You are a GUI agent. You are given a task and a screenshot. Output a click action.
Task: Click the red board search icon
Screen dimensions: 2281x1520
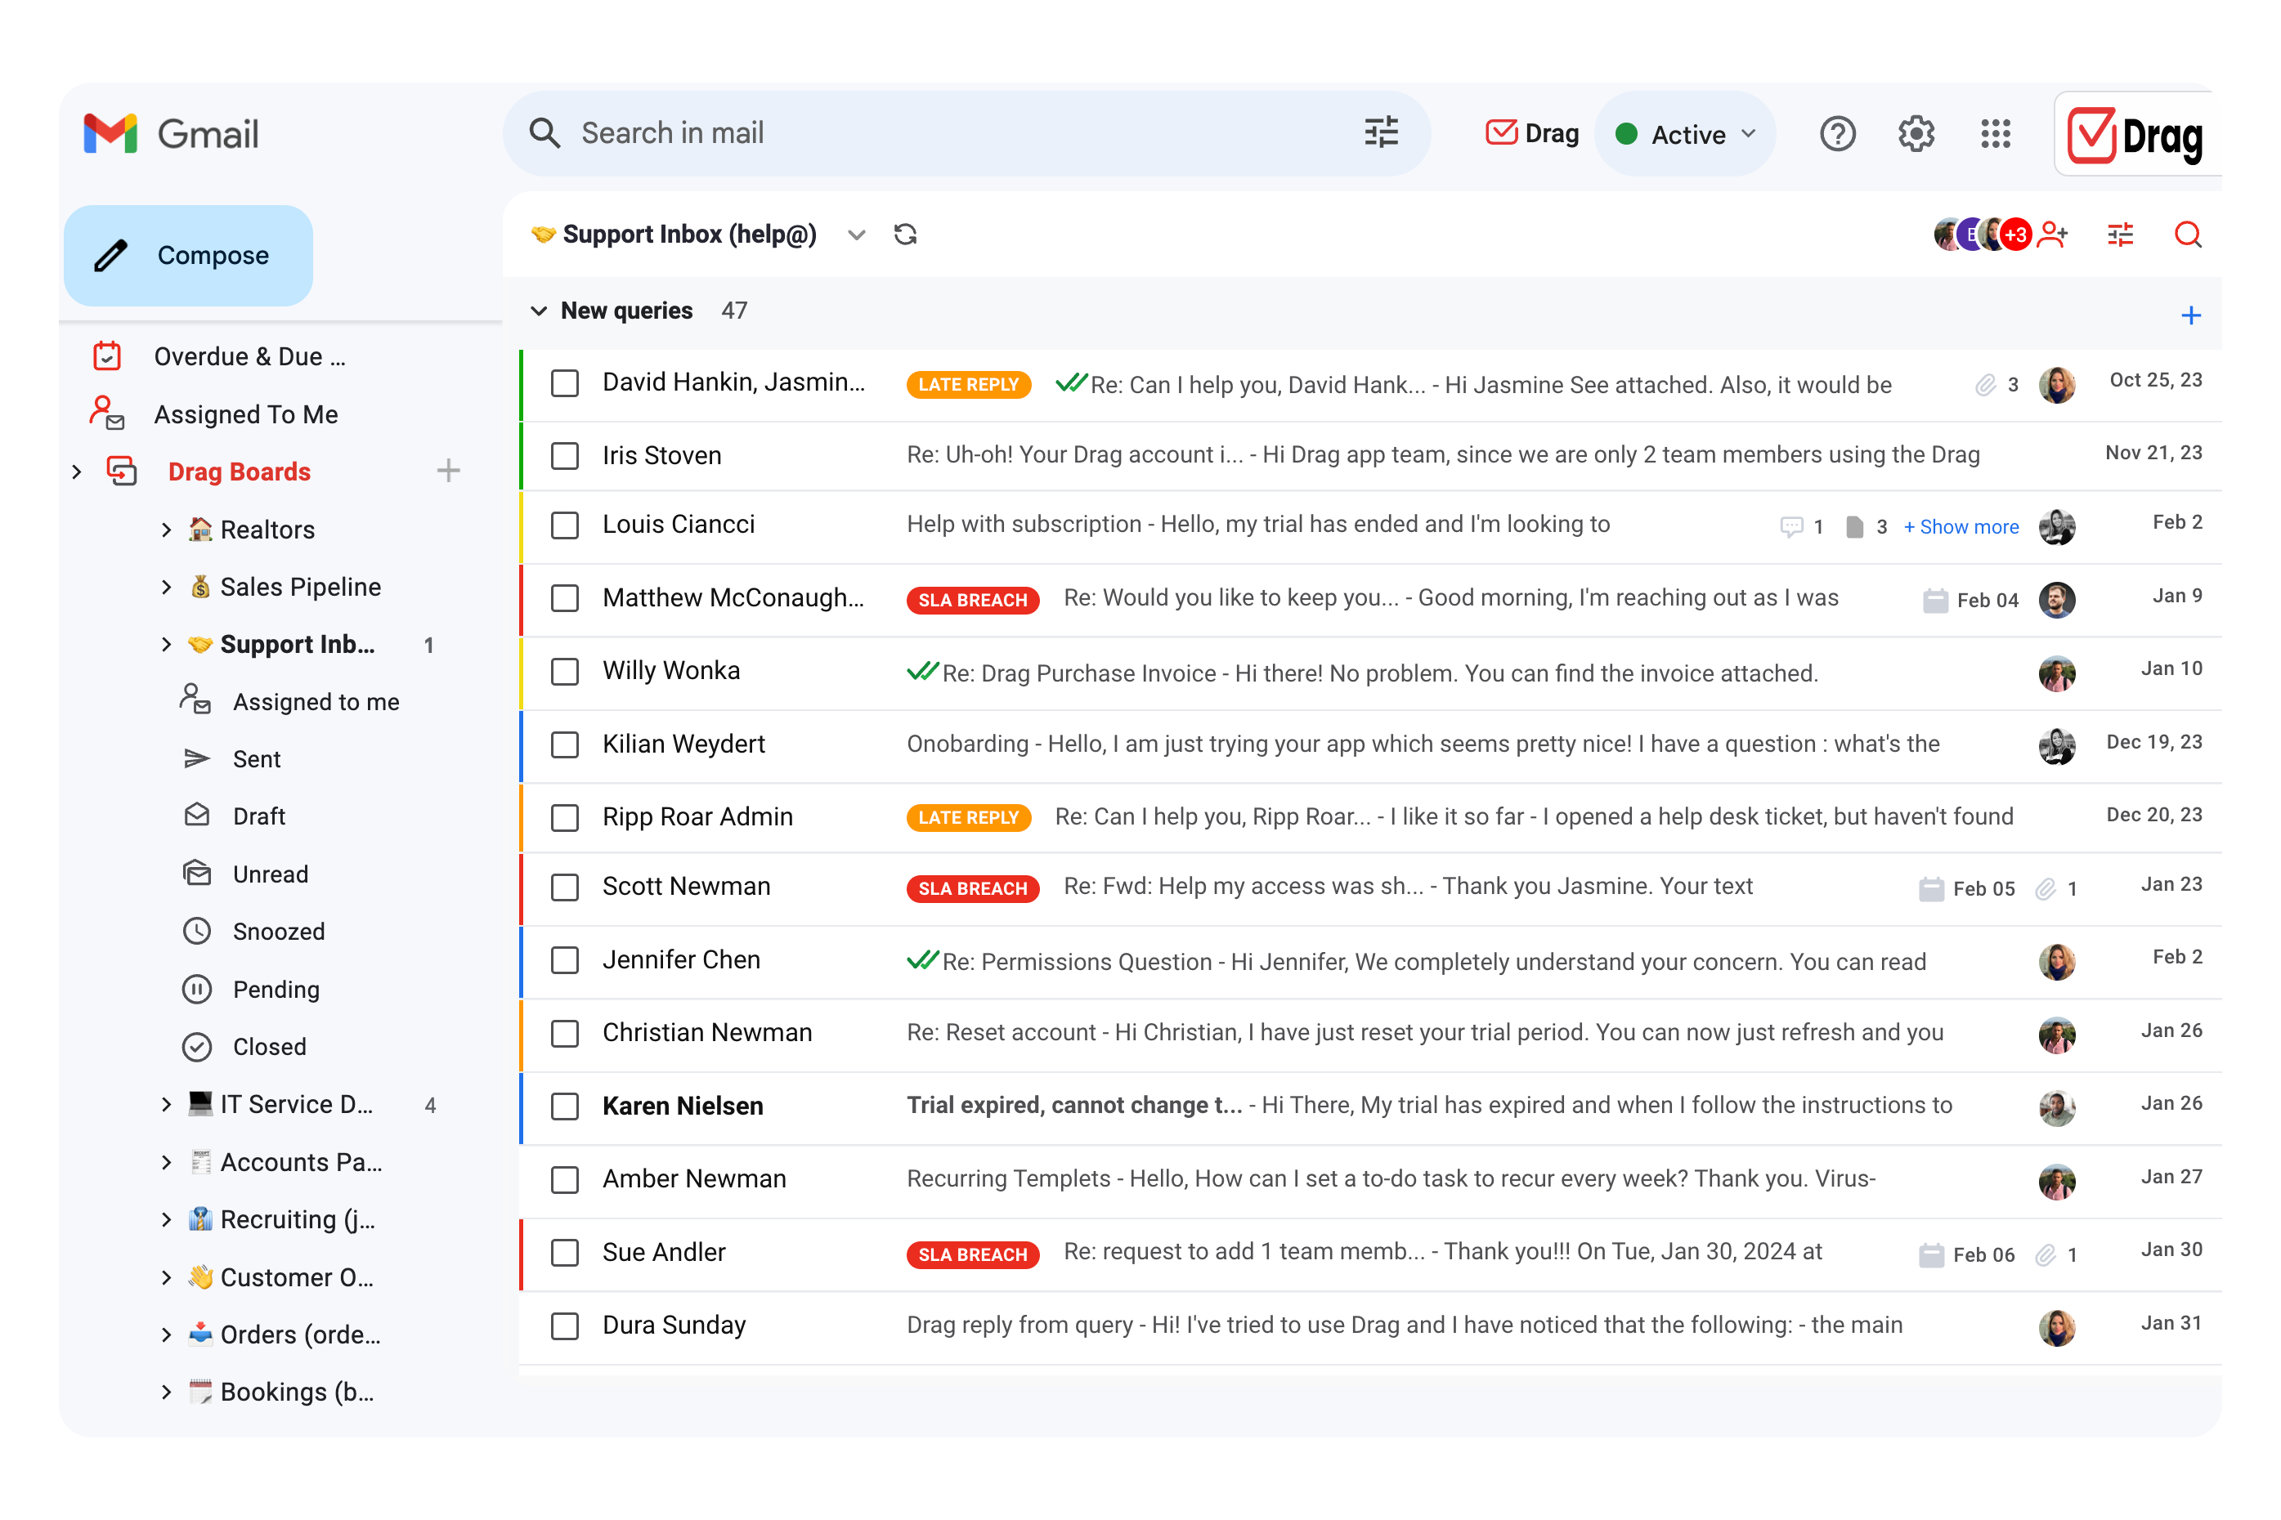[2187, 235]
